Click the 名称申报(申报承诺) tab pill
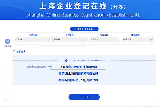Viewport: 160px width, 107px height. [84, 29]
